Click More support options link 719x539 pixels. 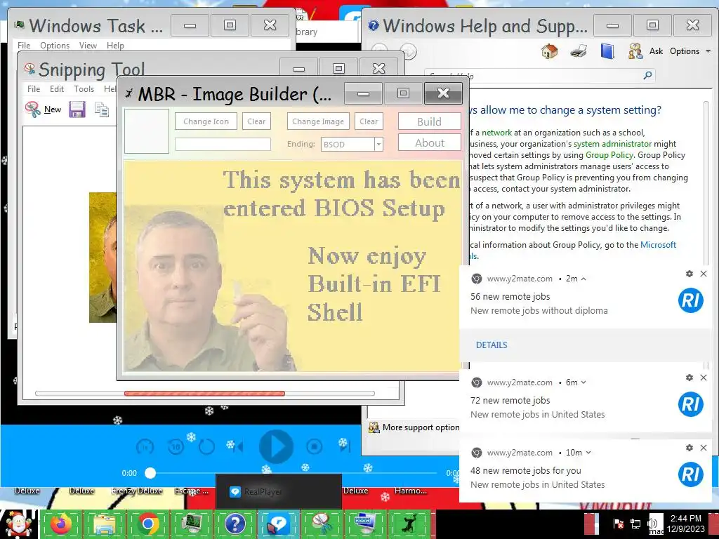(x=414, y=427)
